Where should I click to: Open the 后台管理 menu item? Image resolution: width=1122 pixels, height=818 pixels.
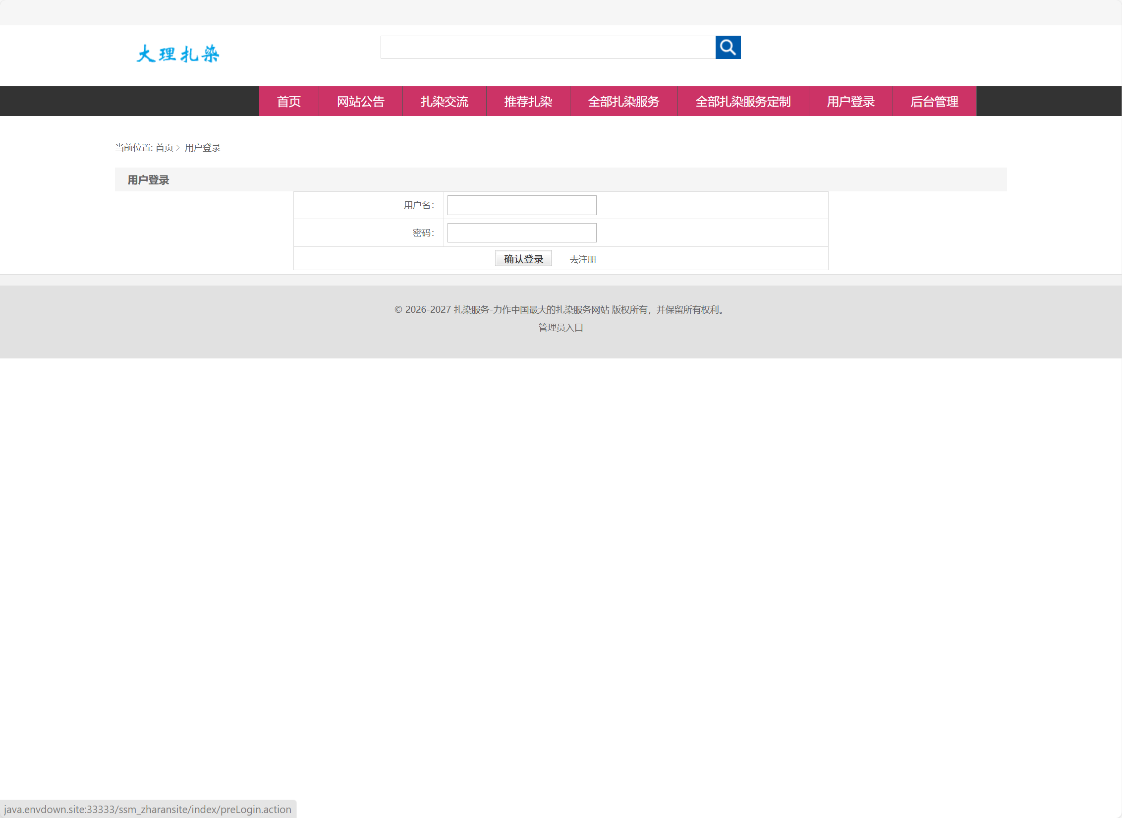coord(935,101)
